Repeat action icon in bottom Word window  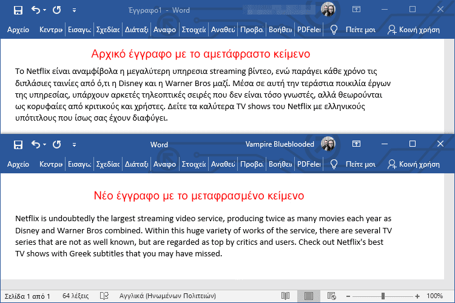pyautogui.click(x=57, y=144)
